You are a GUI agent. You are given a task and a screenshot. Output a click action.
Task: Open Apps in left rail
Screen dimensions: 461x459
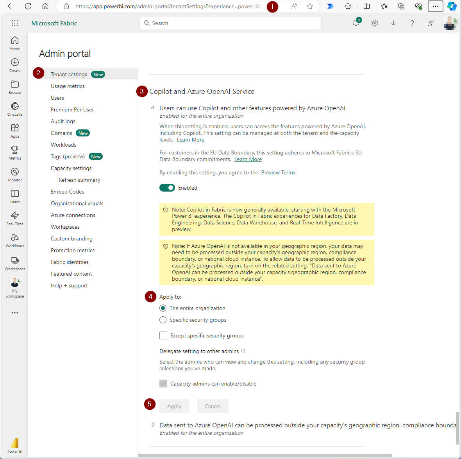coord(15,131)
